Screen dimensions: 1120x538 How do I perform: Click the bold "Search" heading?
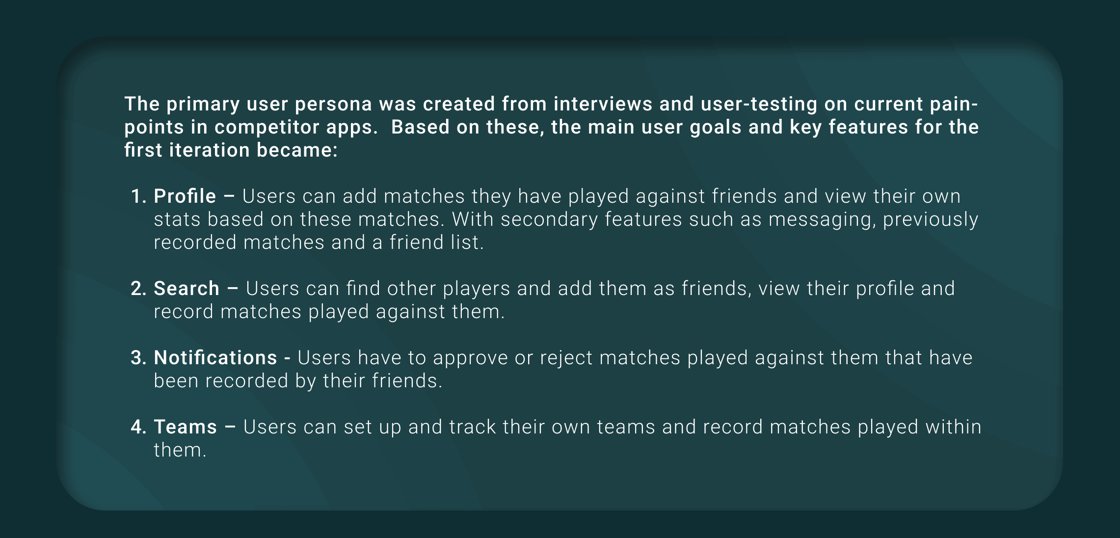pos(187,289)
